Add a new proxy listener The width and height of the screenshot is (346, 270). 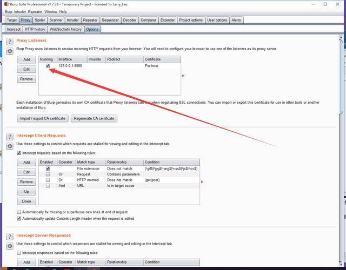coord(26,59)
